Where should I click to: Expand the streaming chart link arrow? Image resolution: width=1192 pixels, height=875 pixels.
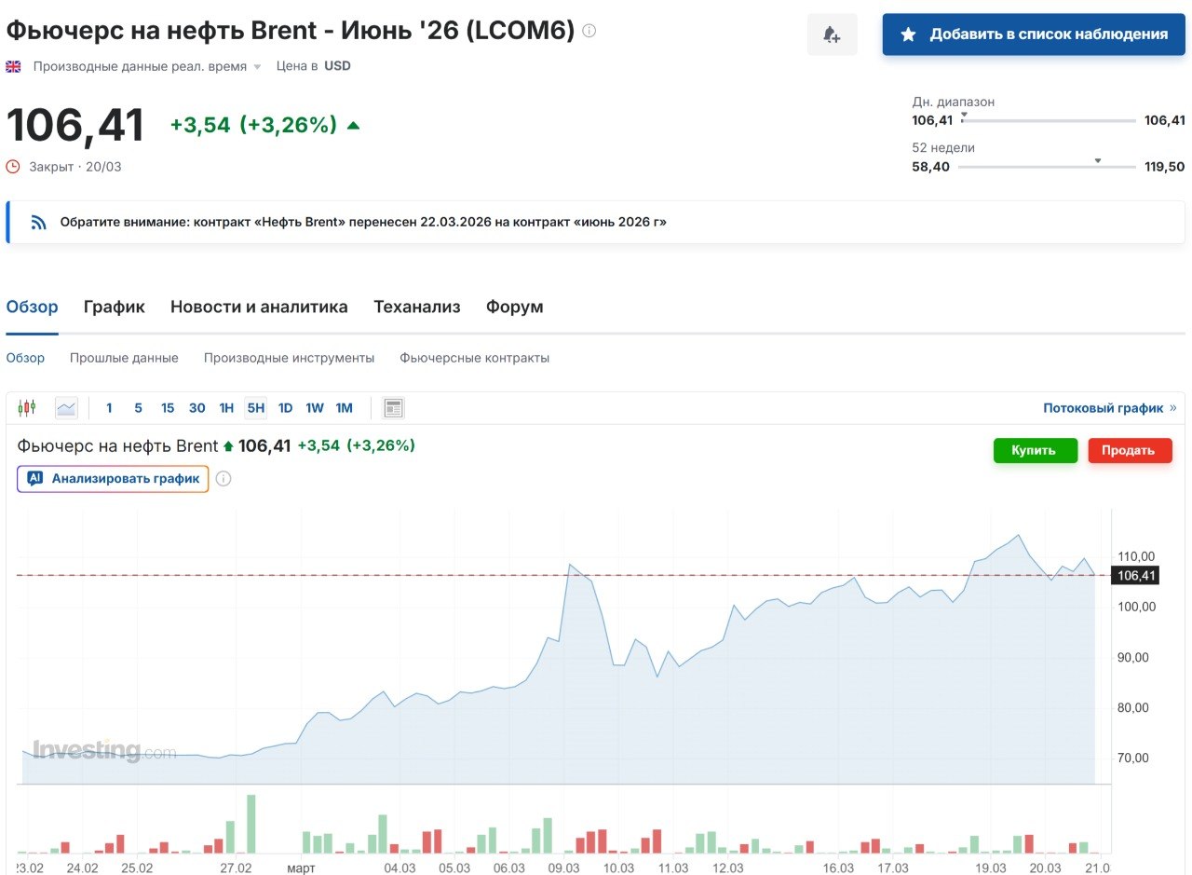[1172, 407]
